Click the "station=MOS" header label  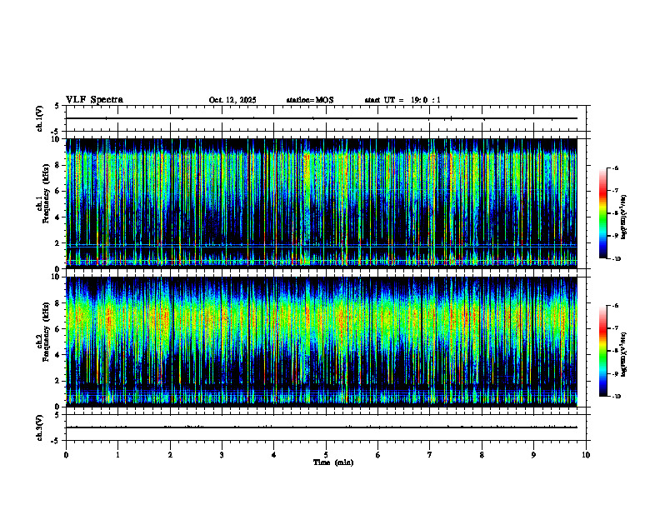tap(310, 100)
